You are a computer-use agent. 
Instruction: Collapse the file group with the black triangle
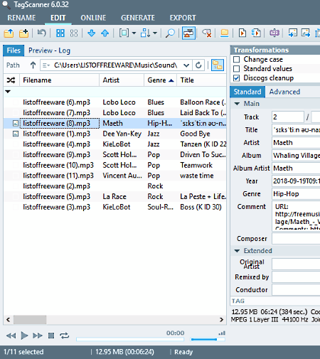pos(8,92)
